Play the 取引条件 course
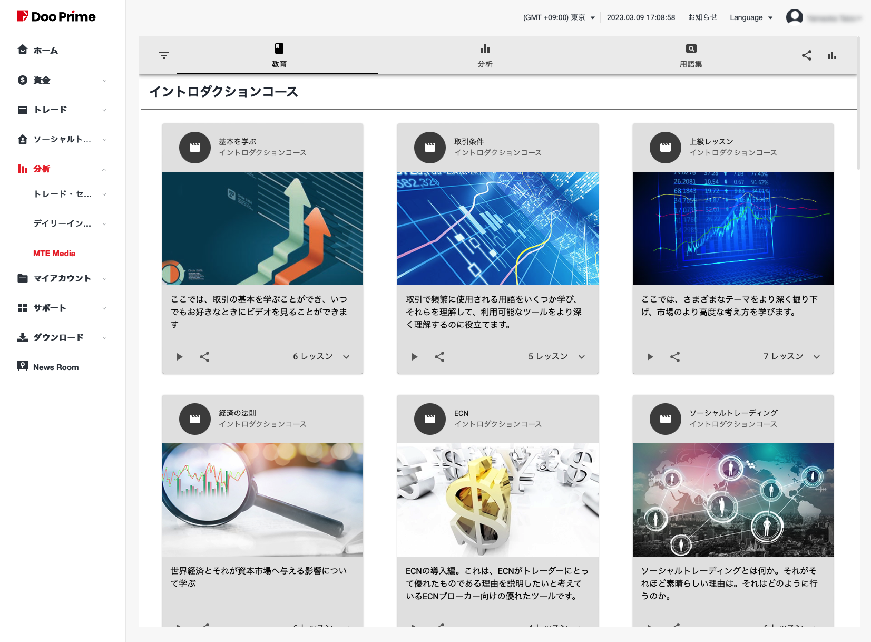This screenshot has height=642, width=871. (415, 357)
